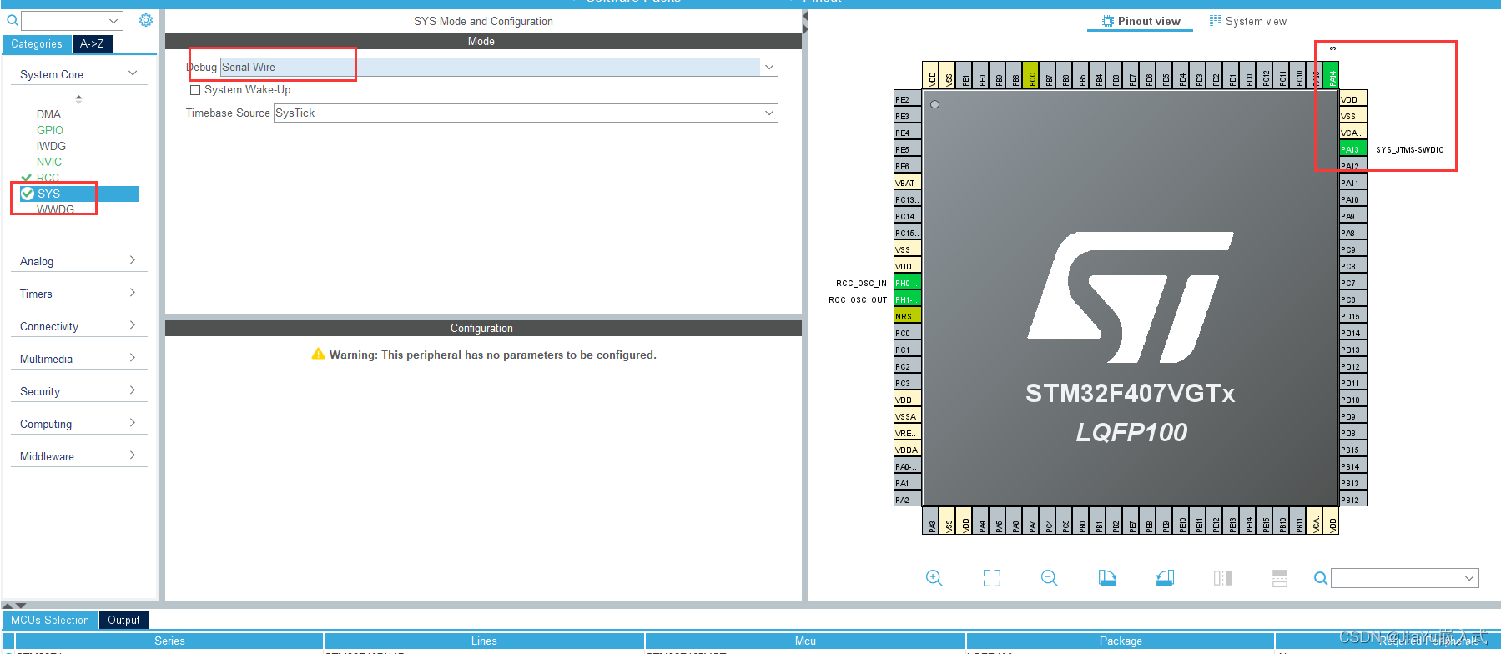Select pin PD15 on the right side
1501x654 pixels.
coord(1352,316)
